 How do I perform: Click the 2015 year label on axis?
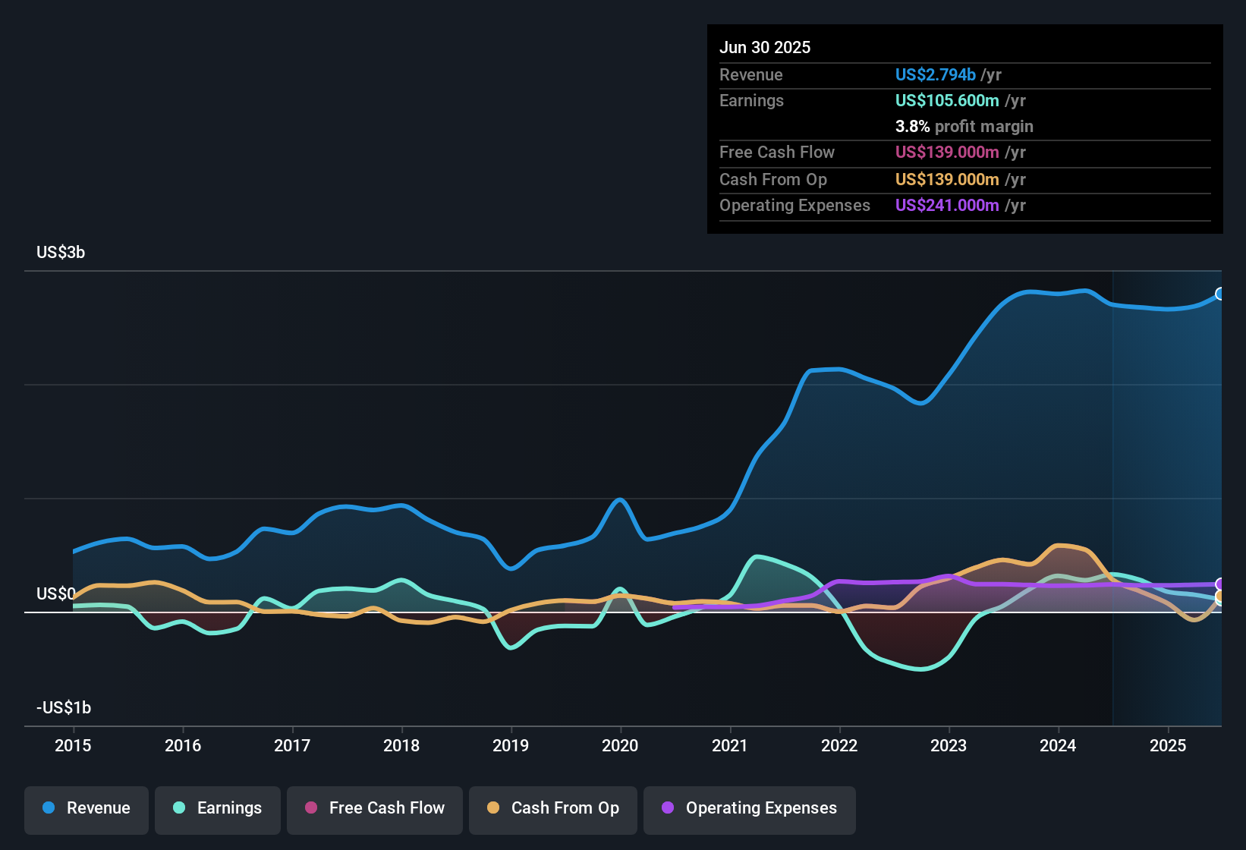73,745
